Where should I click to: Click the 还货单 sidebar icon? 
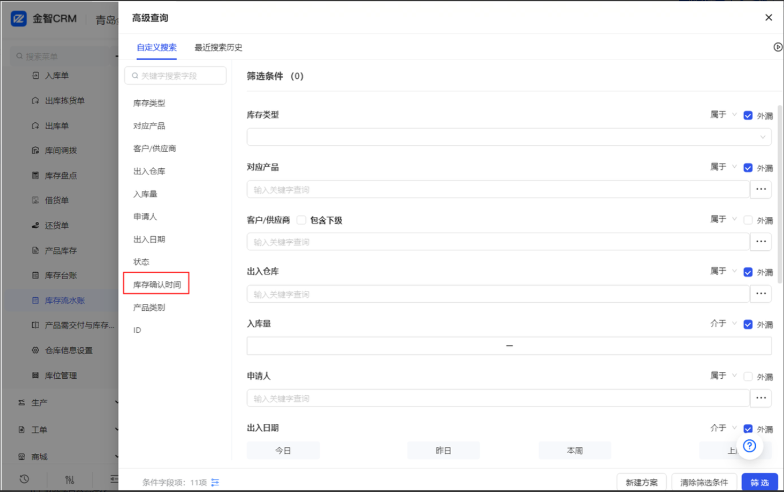[x=36, y=225]
